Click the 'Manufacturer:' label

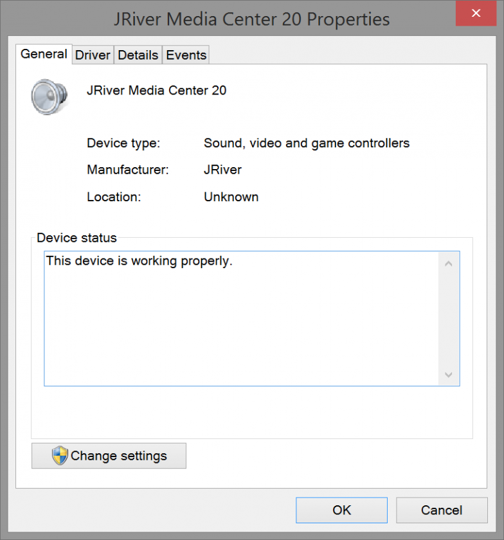click(x=127, y=170)
